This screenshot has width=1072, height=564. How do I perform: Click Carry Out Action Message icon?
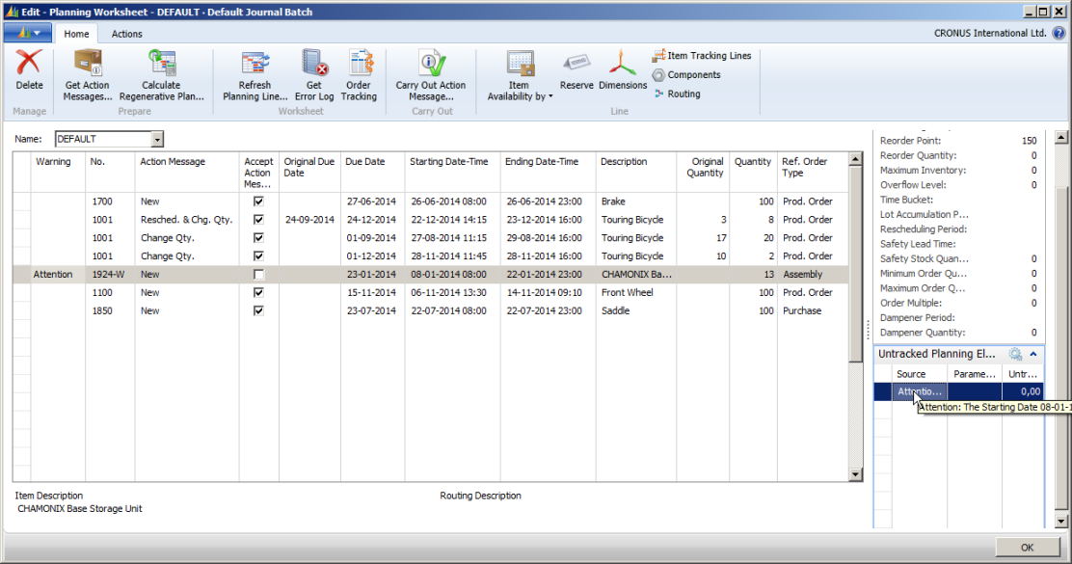pyautogui.click(x=431, y=63)
